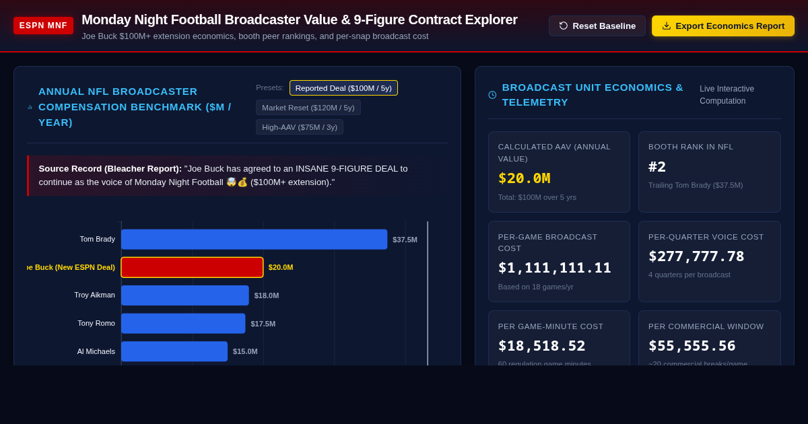808x424 pixels.
Task: Click the red Joe Buck bar
Action: click(192, 267)
